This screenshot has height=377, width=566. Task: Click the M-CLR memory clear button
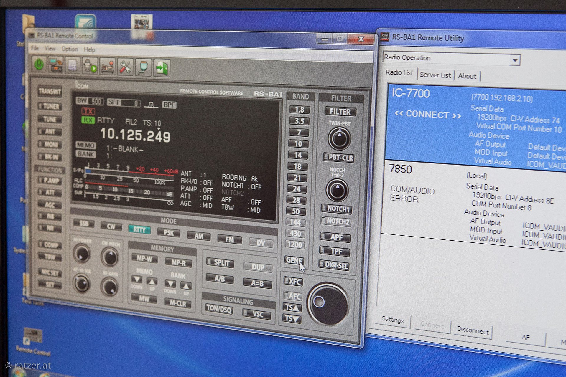coord(178,303)
